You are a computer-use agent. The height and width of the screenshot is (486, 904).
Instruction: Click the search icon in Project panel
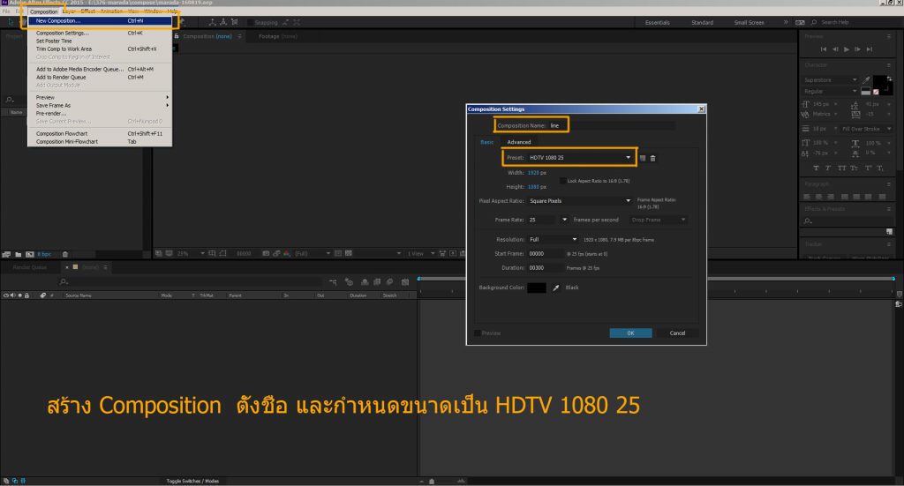[x=9, y=100]
